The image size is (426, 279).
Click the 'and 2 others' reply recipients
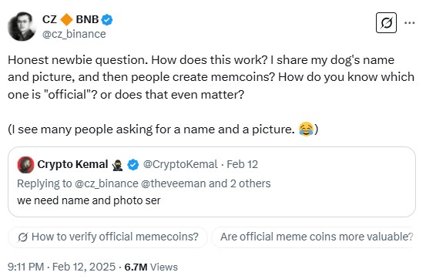(240, 183)
